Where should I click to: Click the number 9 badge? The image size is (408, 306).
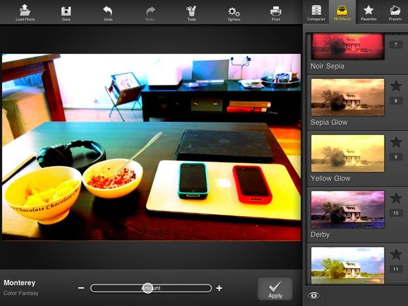(396, 157)
